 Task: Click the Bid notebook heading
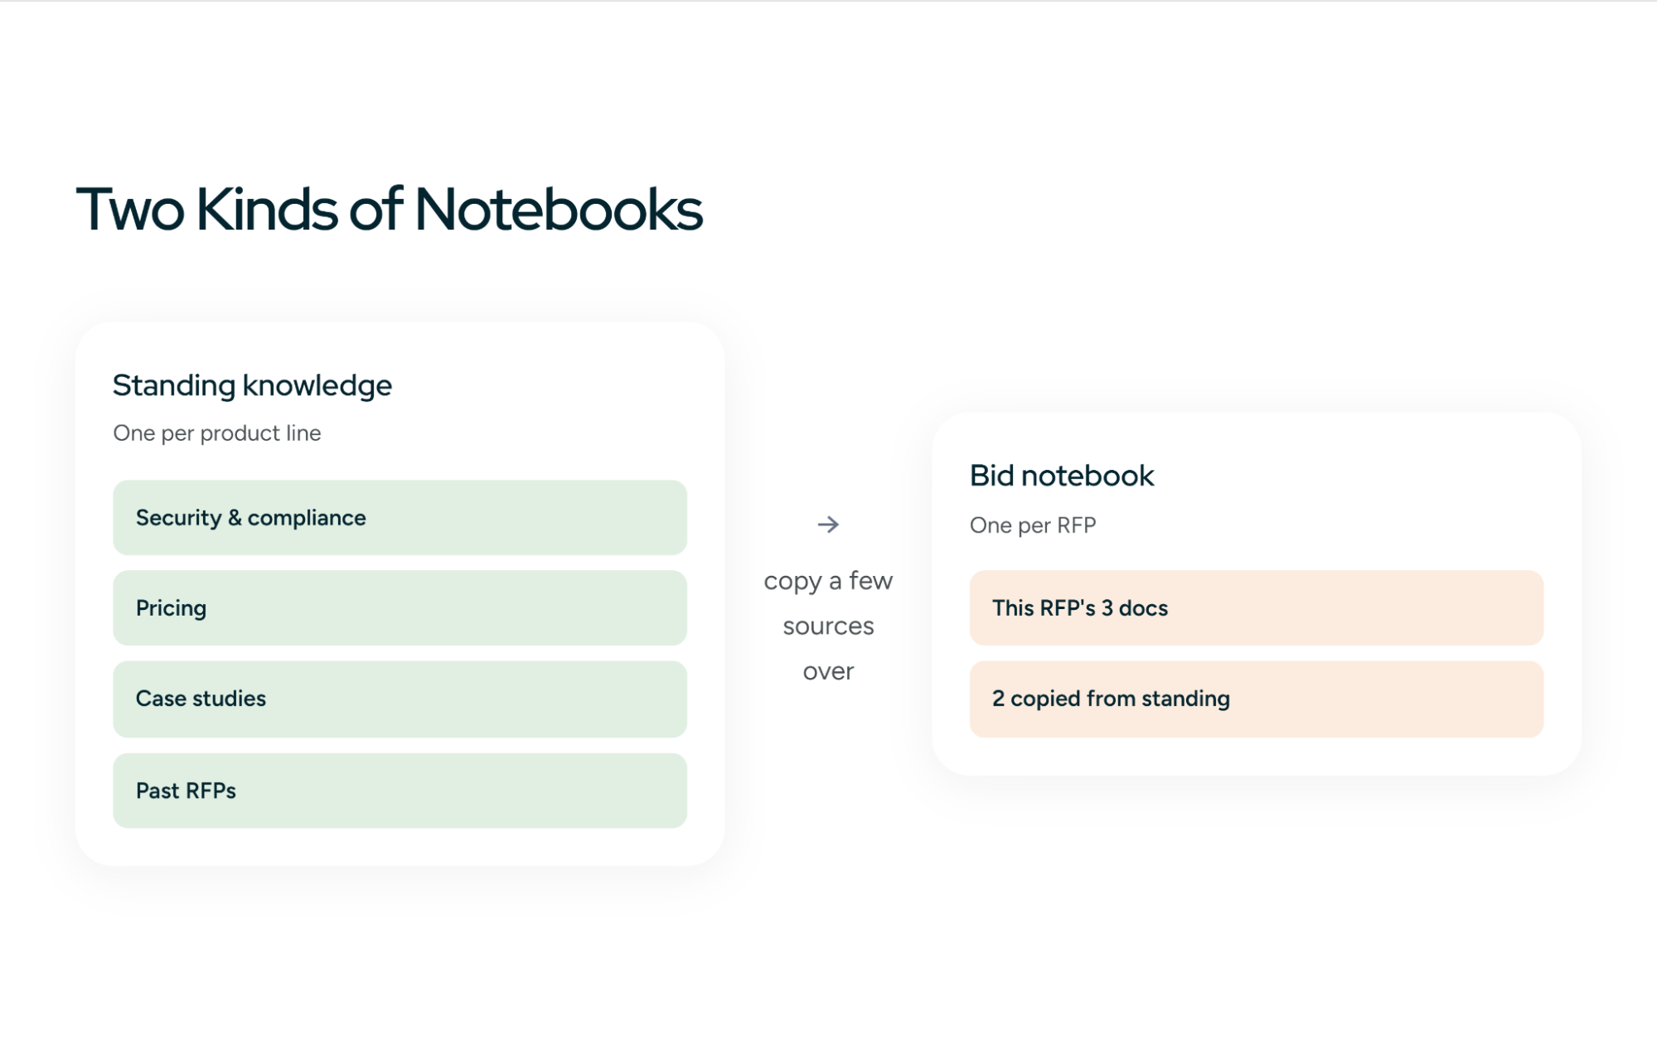pos(1062,476)
